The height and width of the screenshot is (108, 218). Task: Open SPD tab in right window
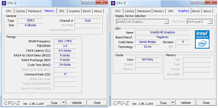point(171,11)
